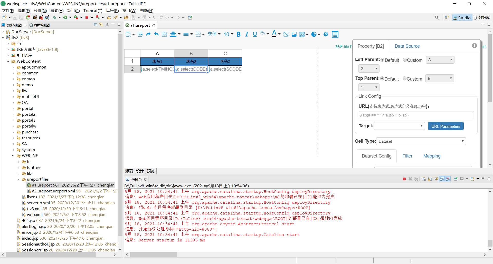The width and height of the screenshot is (493, 264).
Task: Insert an image into the cell
Action: [294, 34]
